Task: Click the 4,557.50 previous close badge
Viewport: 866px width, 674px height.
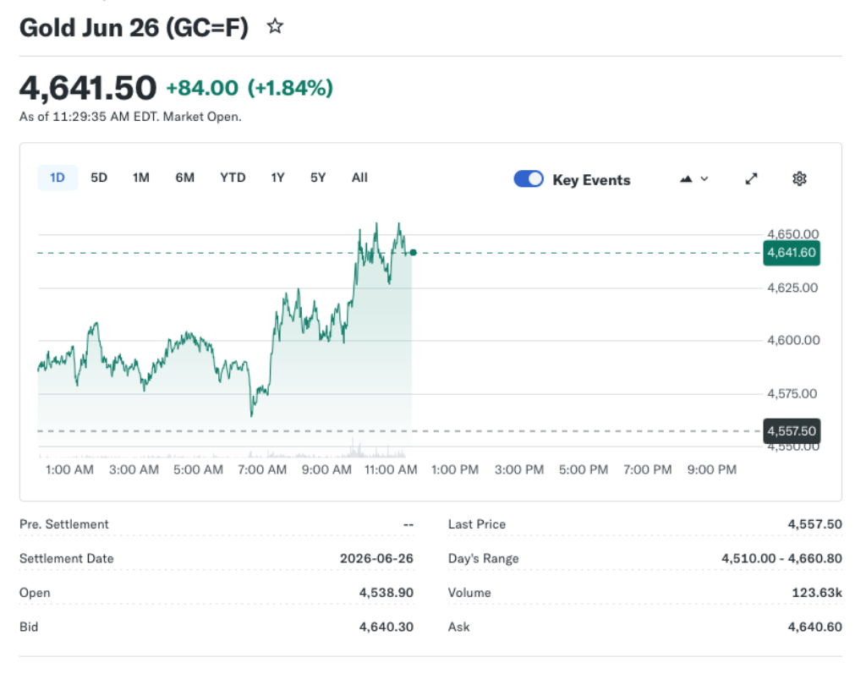Action: [x=792, y=431]
